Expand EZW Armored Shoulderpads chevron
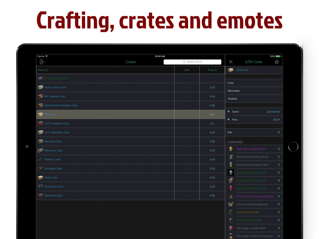319x239 pixels. [x=279, y=204]
